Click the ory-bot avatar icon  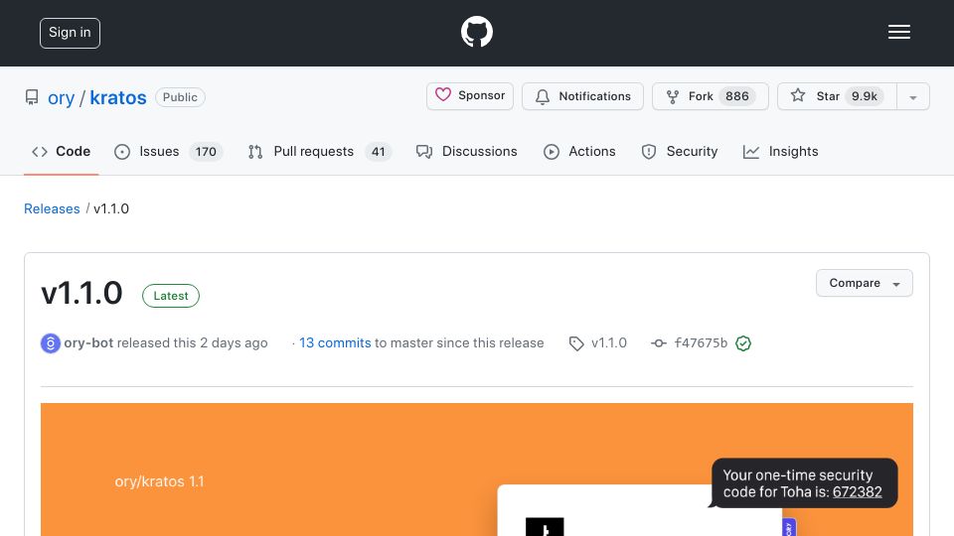pos(51,343)
